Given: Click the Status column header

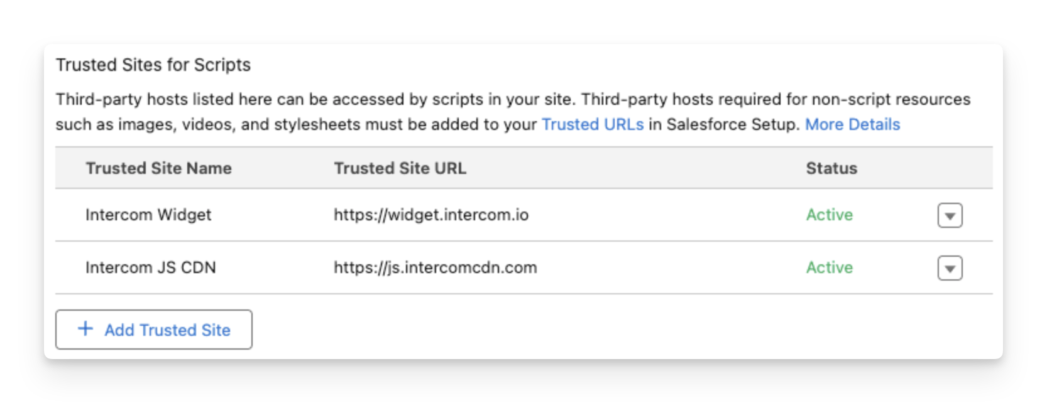Looking at the screenshot, I should (831, 168).
